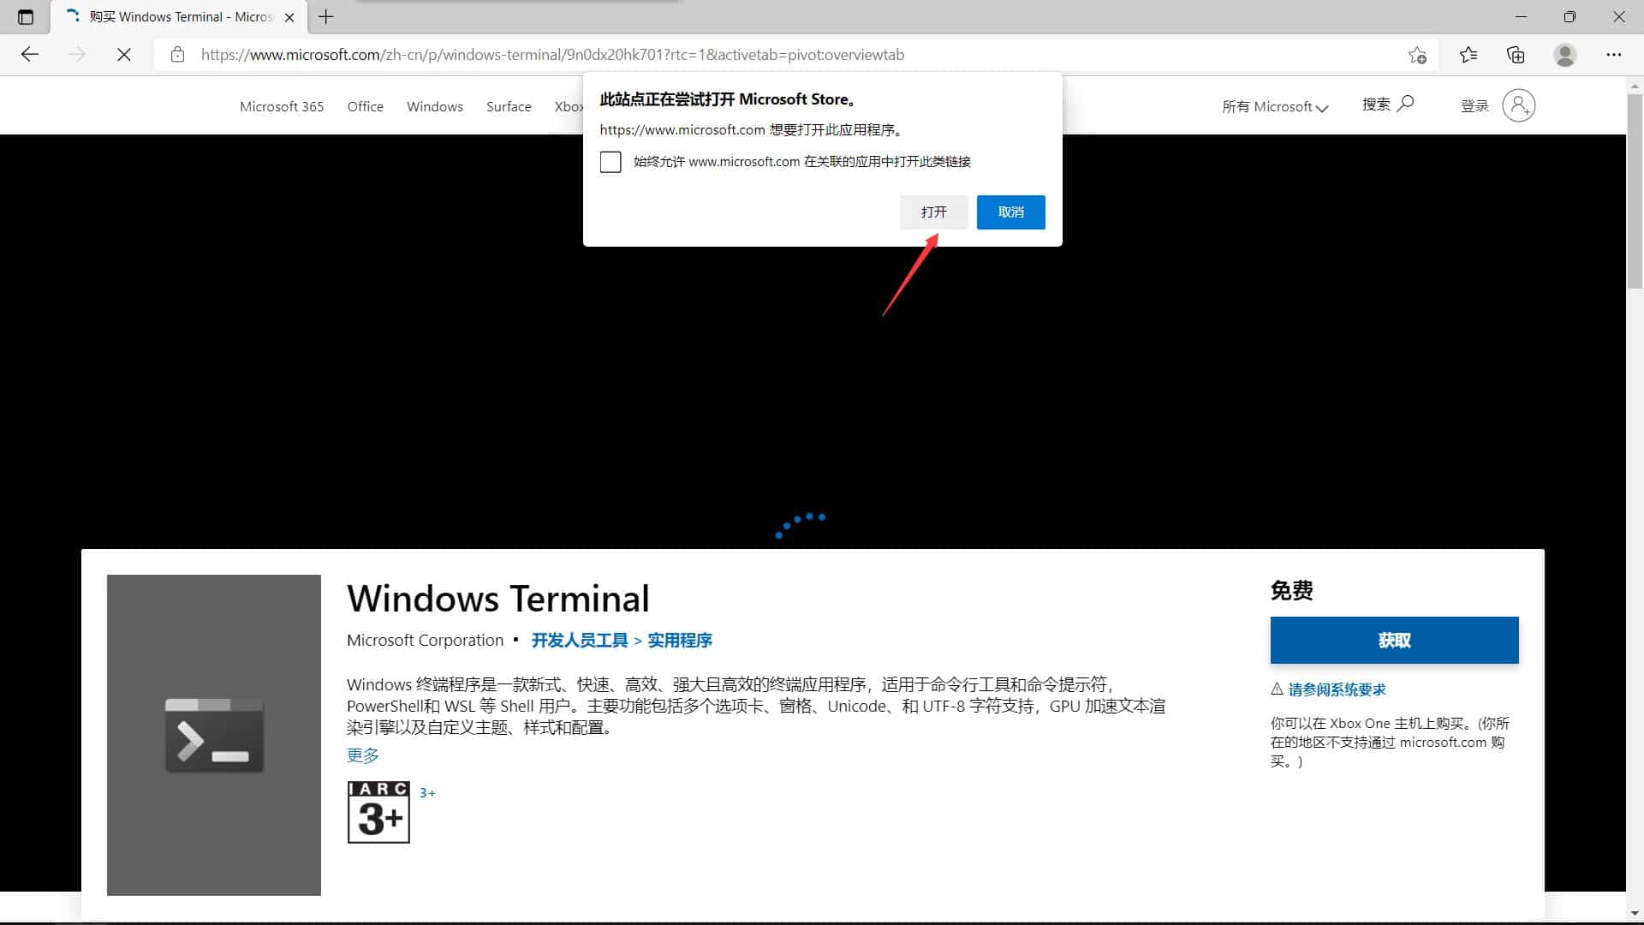Image resolution: width=1644 pixels, height=925 pixels.
Task: Check the always allow www.microsoft.com checkbox
Action: click(x=611, y=162)
